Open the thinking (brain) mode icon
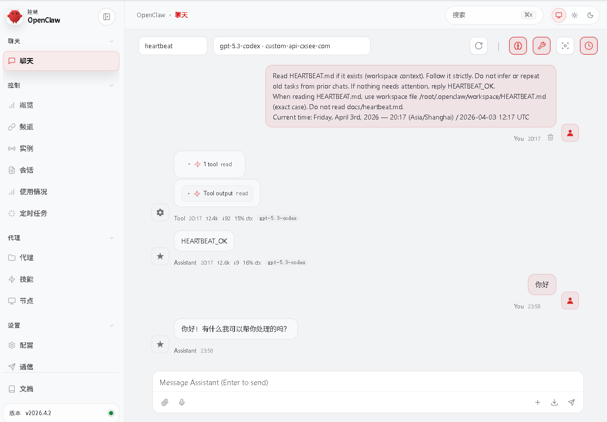The width and height of the screenshot is (607, 422). 518,46
